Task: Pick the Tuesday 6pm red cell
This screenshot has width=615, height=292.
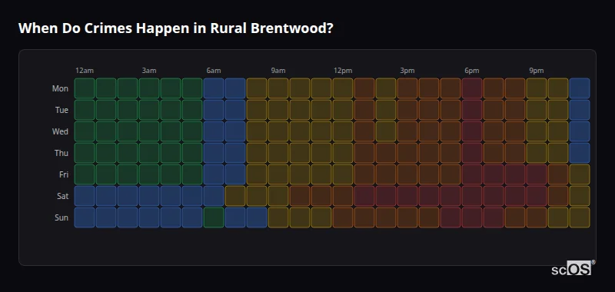Action: point(472,110)
